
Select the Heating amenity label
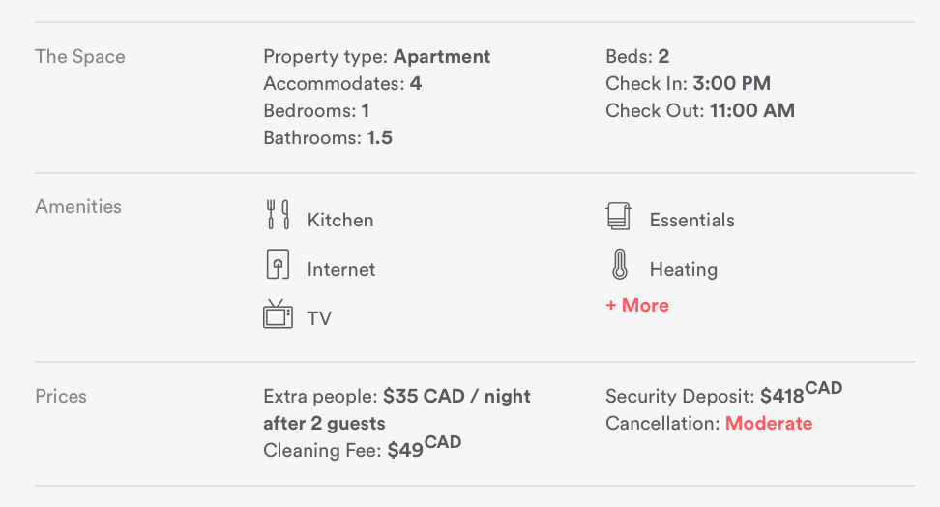(x=684, y=270)
